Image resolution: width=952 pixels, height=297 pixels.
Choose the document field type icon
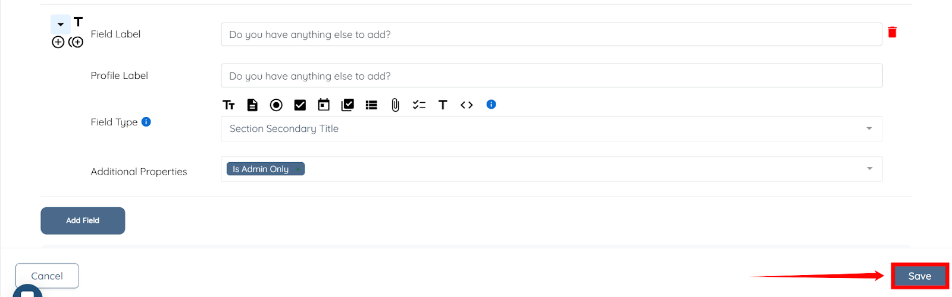[252, 105]
